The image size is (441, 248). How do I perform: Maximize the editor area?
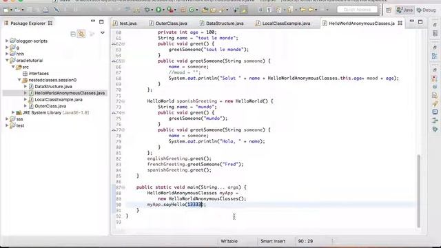[x=420, y=21]
